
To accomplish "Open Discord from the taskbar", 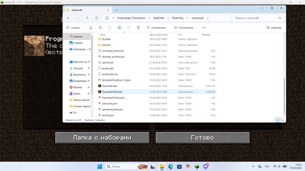I will point(206,166).
